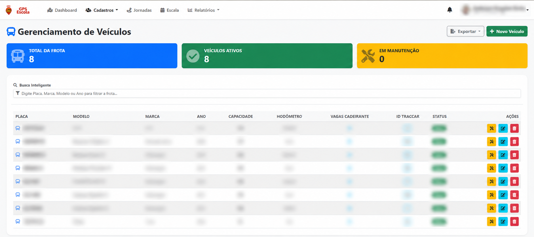
Task: Click the maintenance wrench icon in first row
Action: [x=491, y=128]
